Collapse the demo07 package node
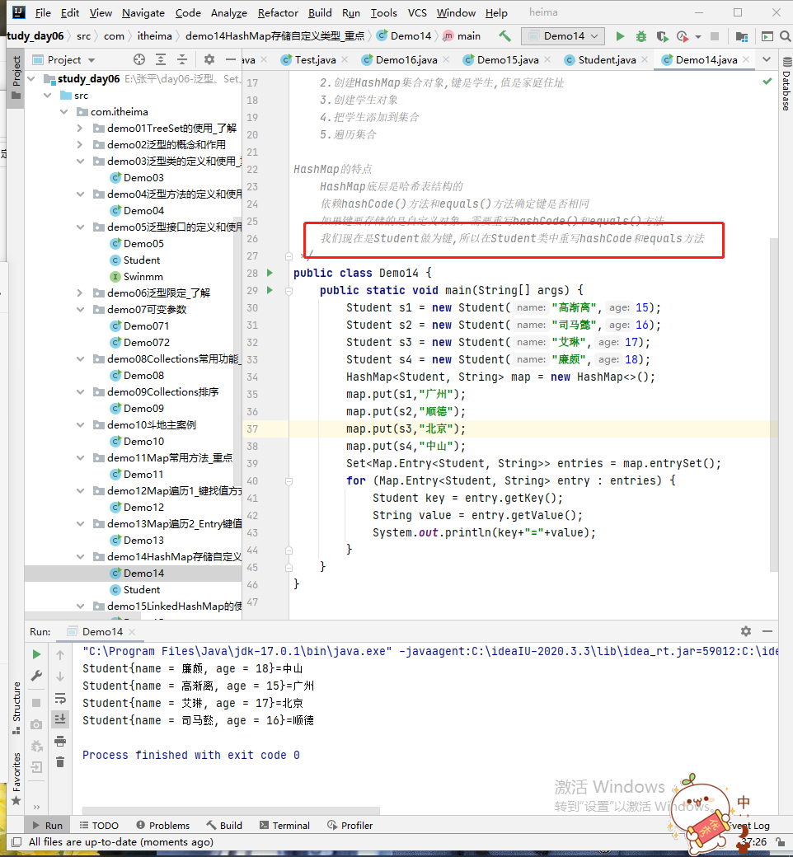This screenshot has height=857, width=793. (80, 309)
